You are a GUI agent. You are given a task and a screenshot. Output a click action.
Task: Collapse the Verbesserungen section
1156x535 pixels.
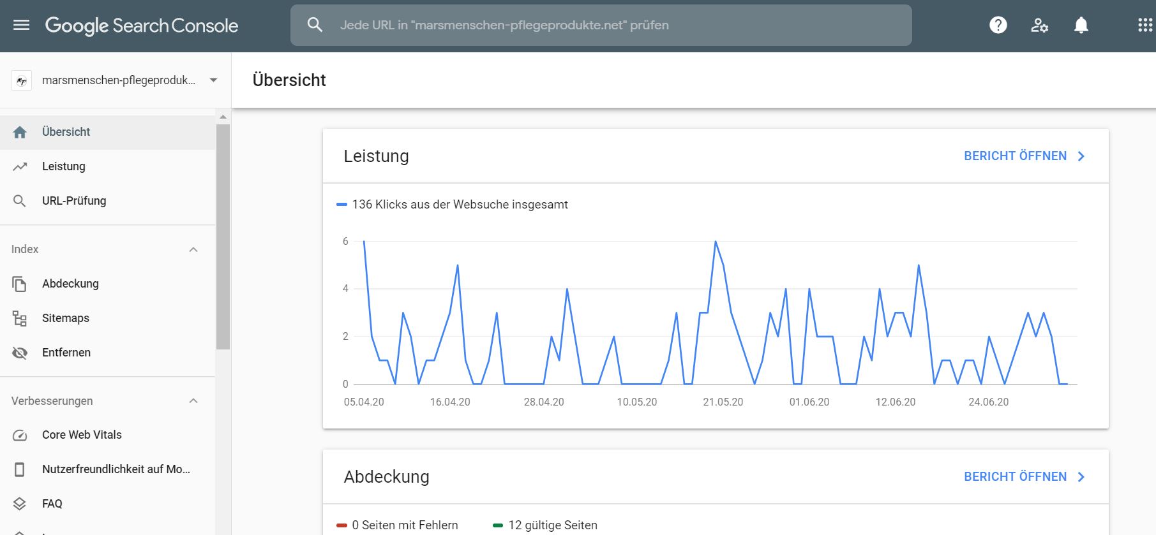pos(193,401)
